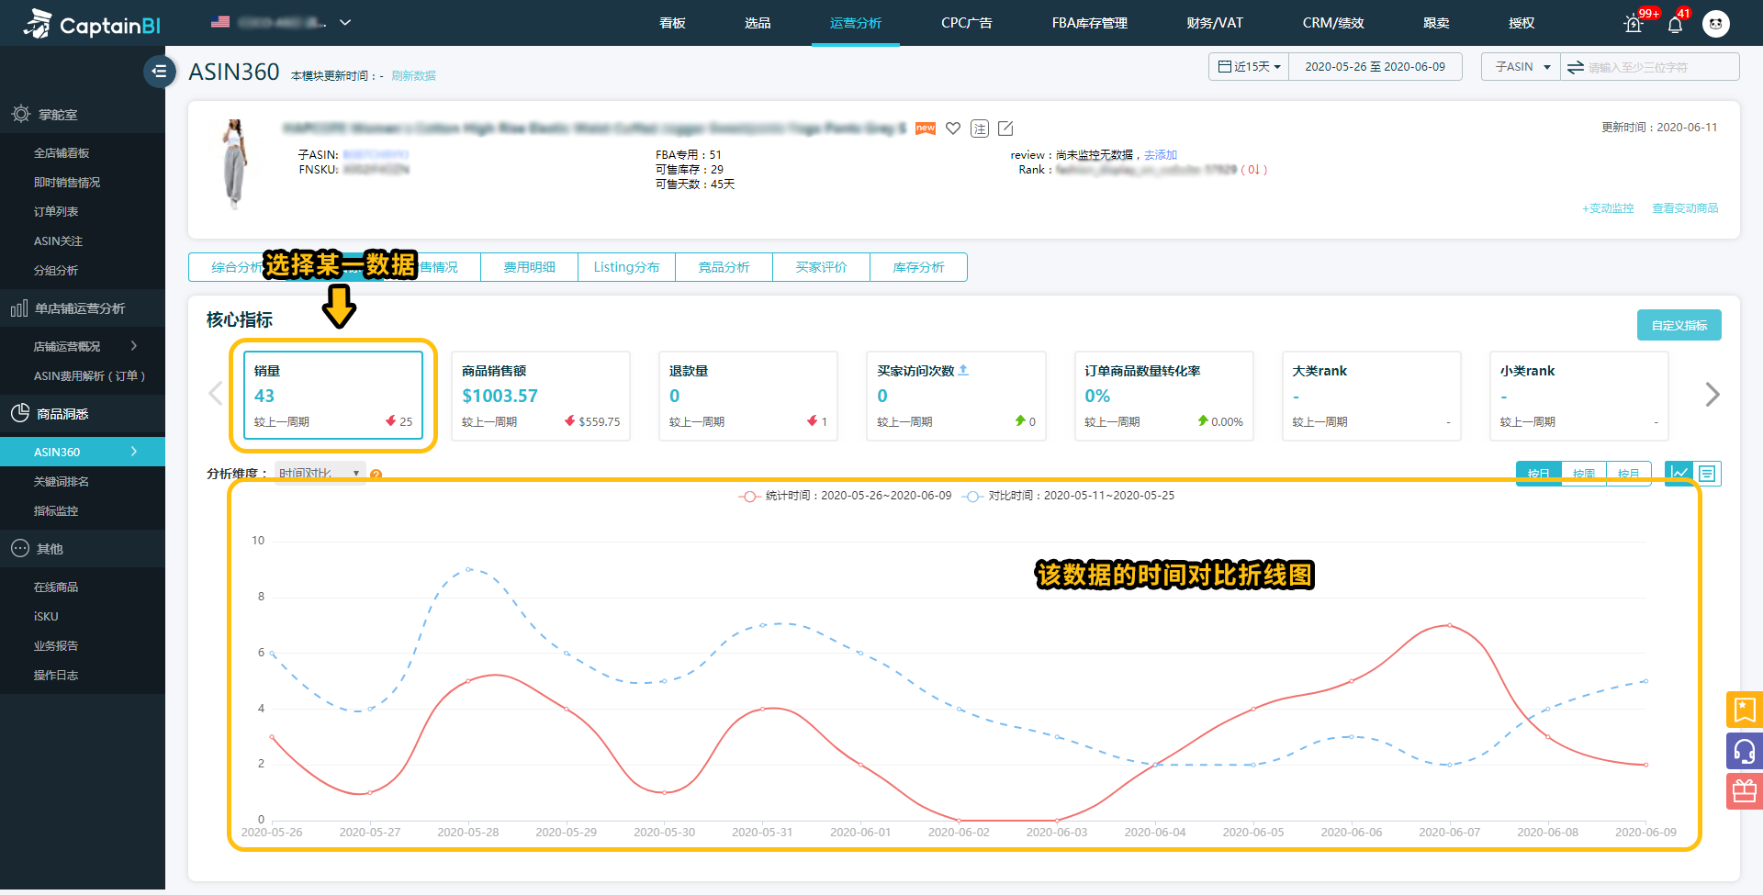Viewport: 1763px width, 895px height.
Task: Open the notification bell showing 41
Action: pos(1675,23)
